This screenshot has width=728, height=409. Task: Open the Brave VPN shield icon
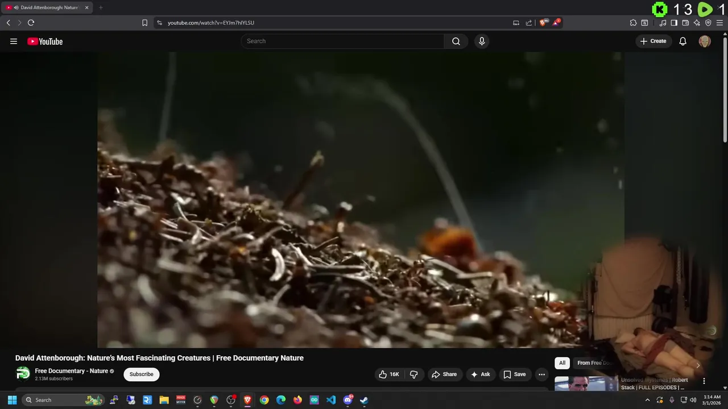pyautogui.click(x=708, y=23)
